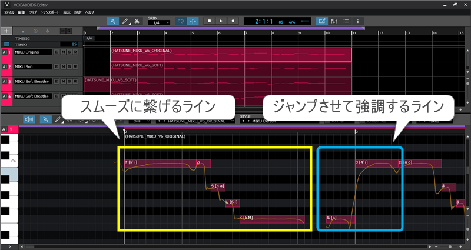The image size is (471, 250).
Task: Select the HATSUNE_MIKU_V6_ORIGINAL part on track 1
Action: pyautogui.click(x=231, y=55)
